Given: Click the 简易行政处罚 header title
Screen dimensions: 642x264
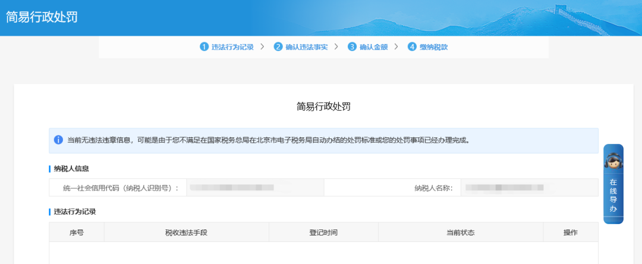Looking at the screenshot, I should click(42, 17).
